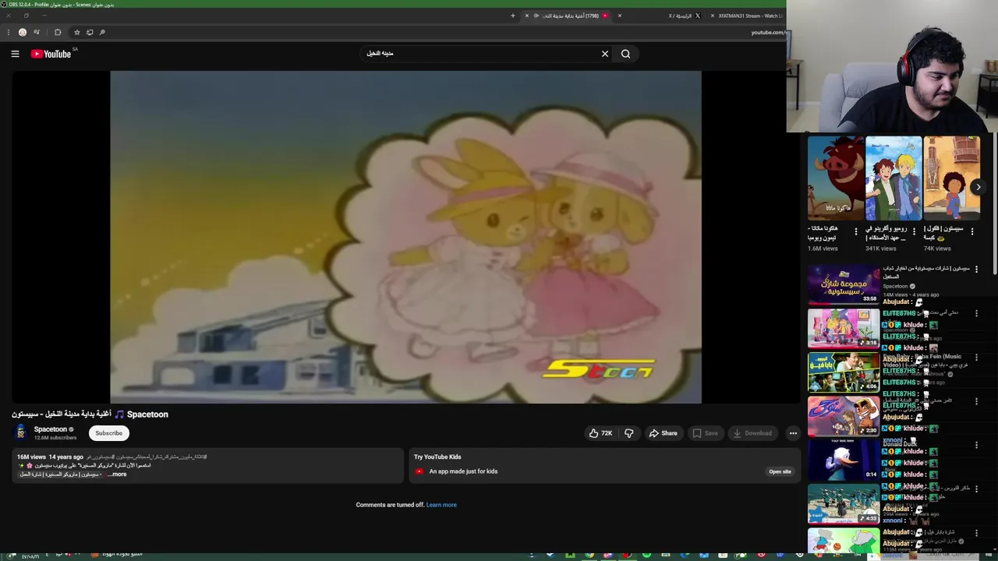This screenshot has width=998, height=561.
Task: Go to YouTube home via the logo
Action: pyautogui.click(x=51, y=54)
